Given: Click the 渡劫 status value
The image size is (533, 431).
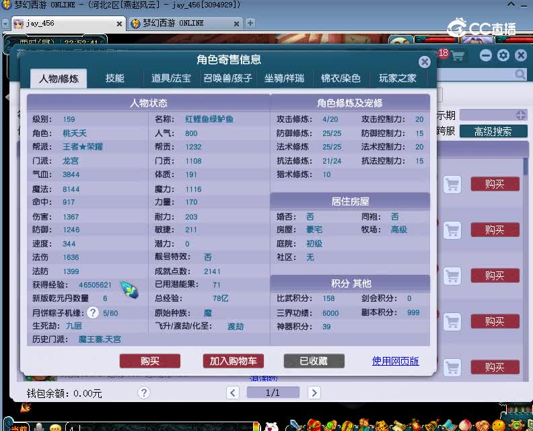Looking at the screenshot, I should [236, 326].
